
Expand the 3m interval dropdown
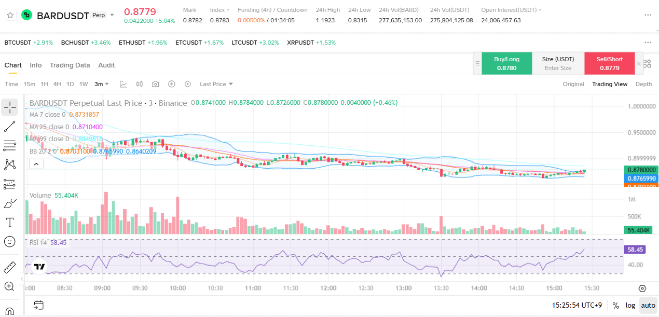[x=101, y=84]
